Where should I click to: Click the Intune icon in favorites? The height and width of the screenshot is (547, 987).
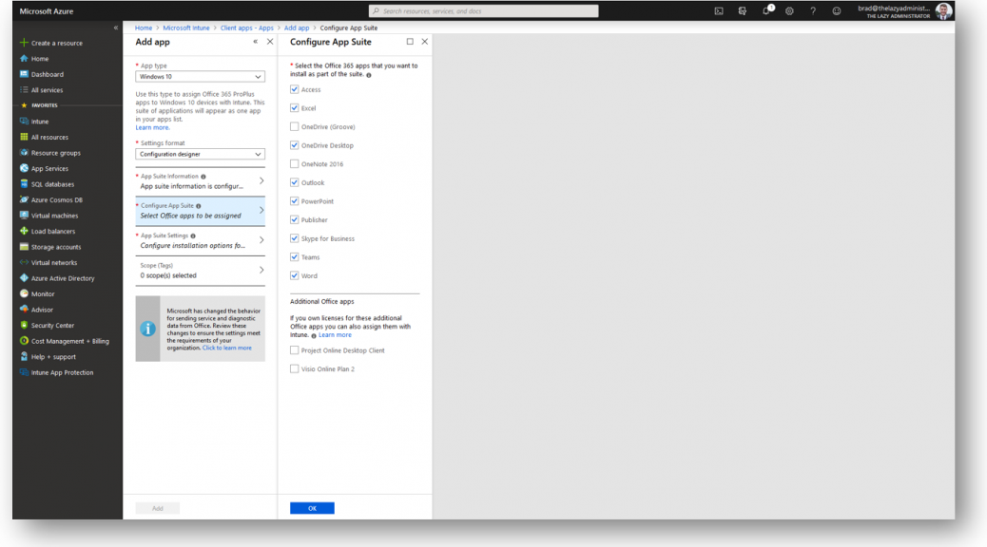pos(24,122)
